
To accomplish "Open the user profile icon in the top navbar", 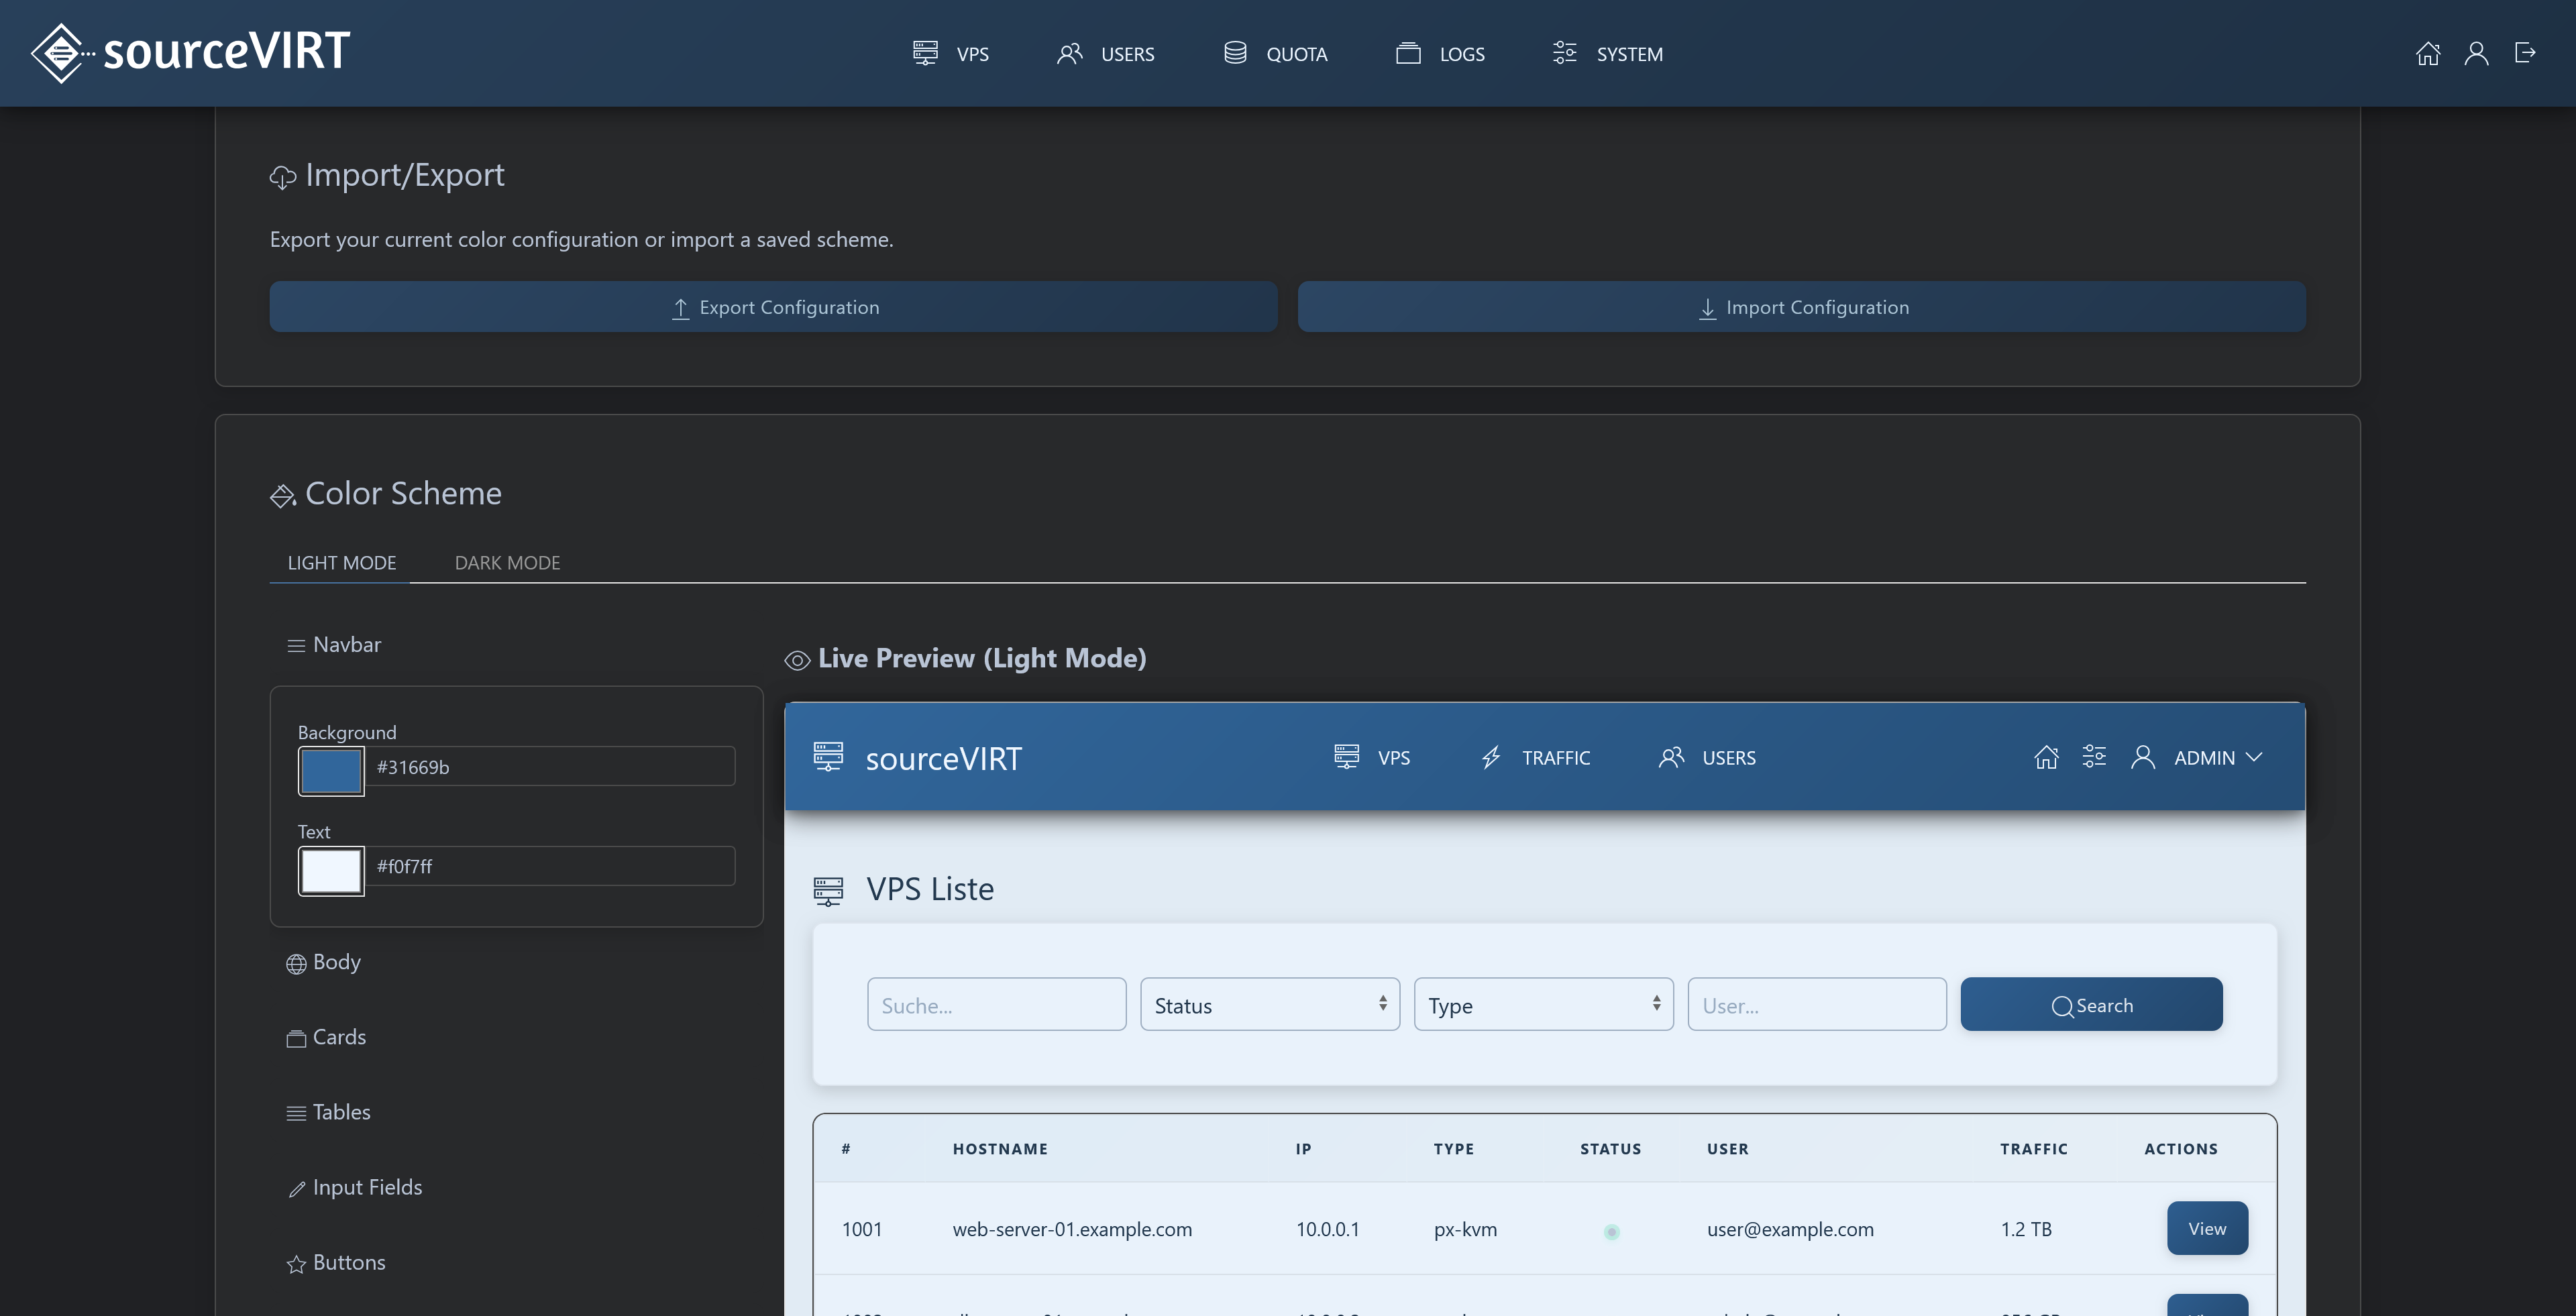I will 2476,53.
